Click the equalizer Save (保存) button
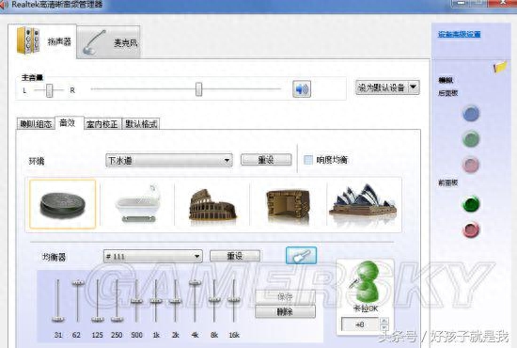The width and height of the screenshot is (517, 348). click(x=285, y=297)
